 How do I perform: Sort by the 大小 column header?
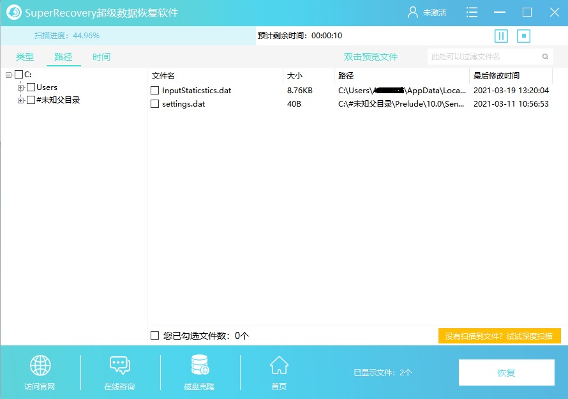click(x=308, y=76)
